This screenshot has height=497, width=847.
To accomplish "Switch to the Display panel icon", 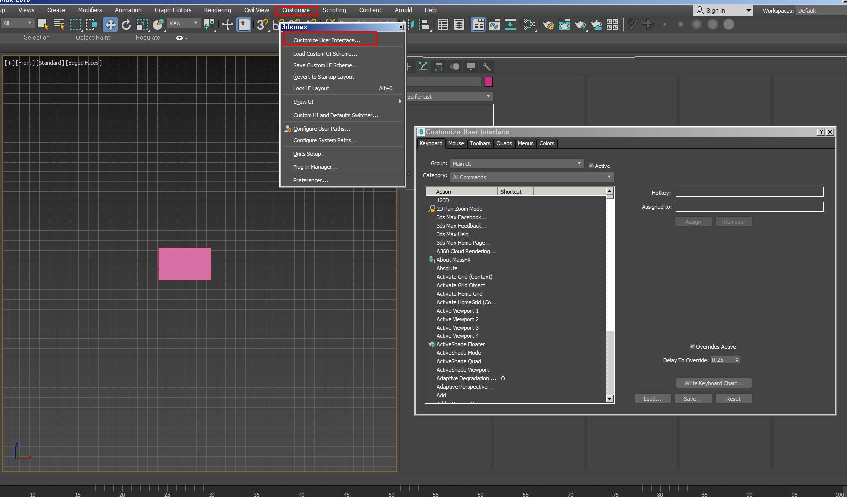I will tap(471, 66).
